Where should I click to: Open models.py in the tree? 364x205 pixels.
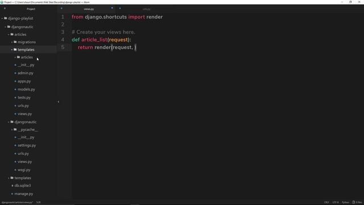[26, 89]
